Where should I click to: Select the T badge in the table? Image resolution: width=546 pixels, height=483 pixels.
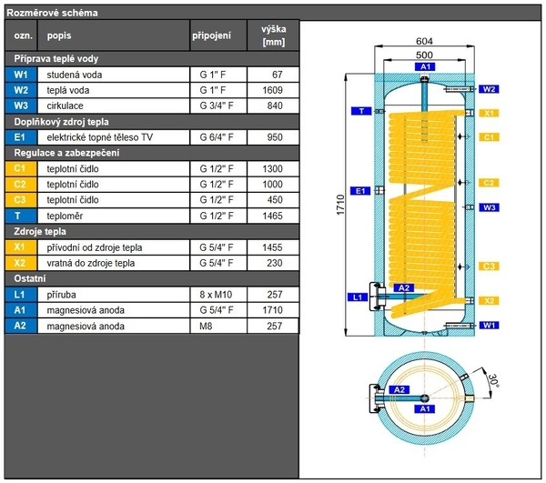click(21, 216)
